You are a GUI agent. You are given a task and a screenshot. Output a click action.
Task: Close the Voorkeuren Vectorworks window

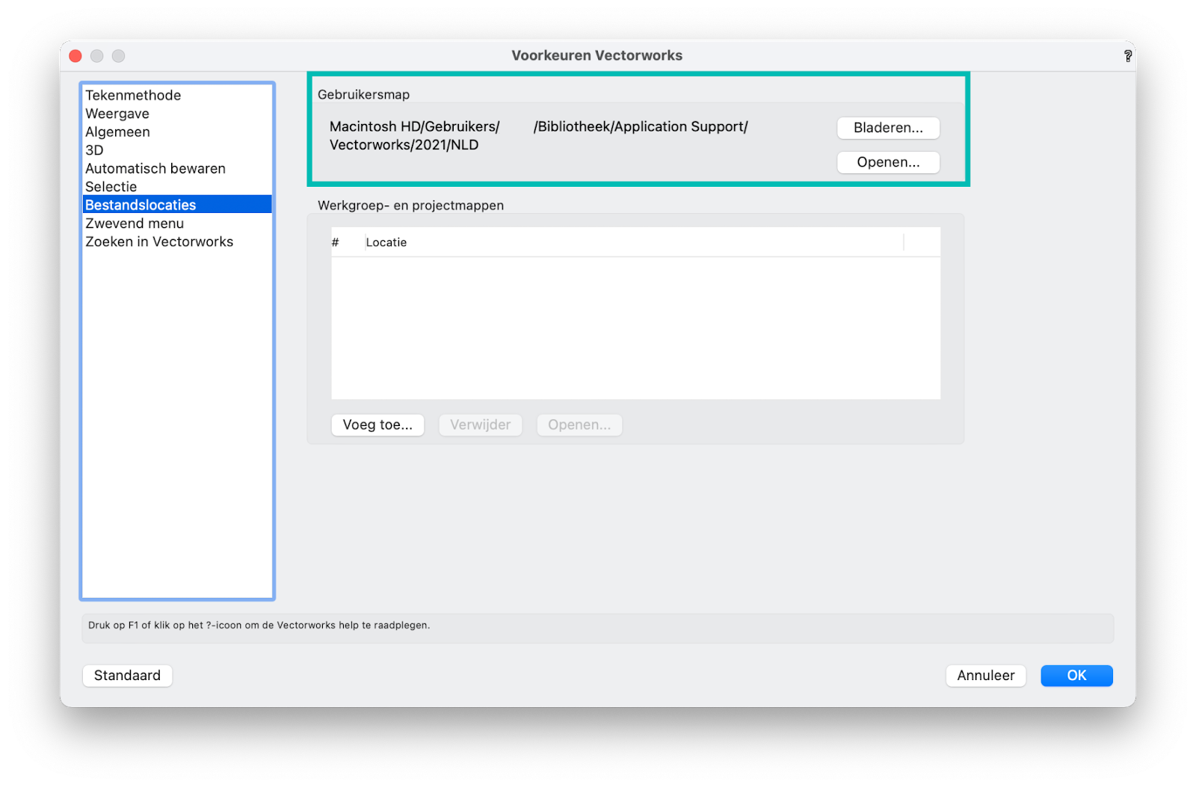click(75, 56)
